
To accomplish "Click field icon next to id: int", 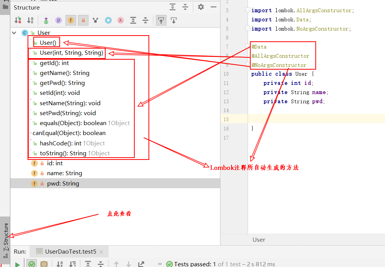I will [34, 163].
